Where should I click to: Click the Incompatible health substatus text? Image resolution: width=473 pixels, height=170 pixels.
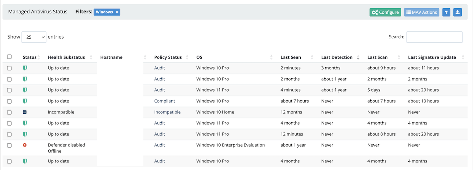(x=61, y=112)
